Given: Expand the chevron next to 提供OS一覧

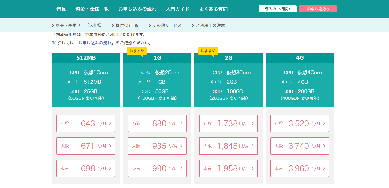Looking at the screenshot, I should click(112, 25).
